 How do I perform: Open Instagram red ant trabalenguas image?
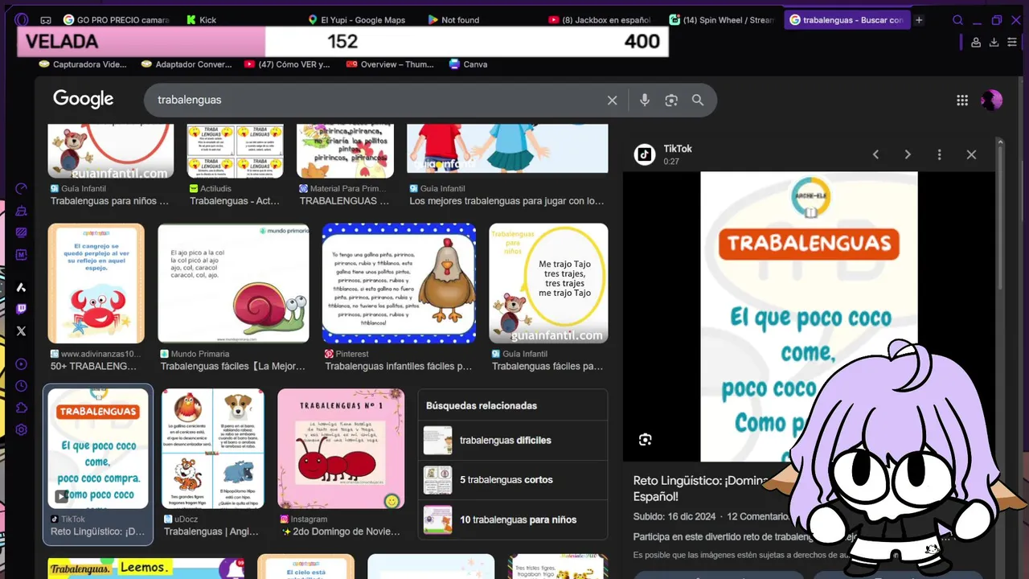tap(341, 449)
